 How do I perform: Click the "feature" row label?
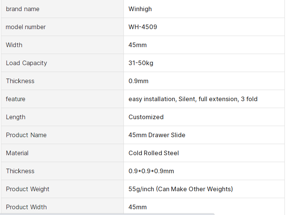pyautogui.click(x=16, y=99)
